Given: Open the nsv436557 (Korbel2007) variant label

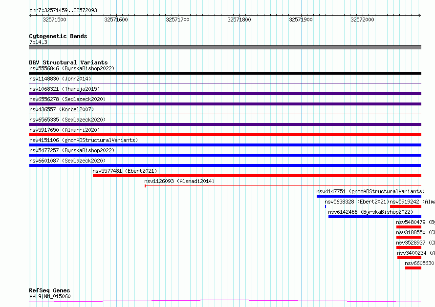Looking at the screenshot, I should (62, 109).
